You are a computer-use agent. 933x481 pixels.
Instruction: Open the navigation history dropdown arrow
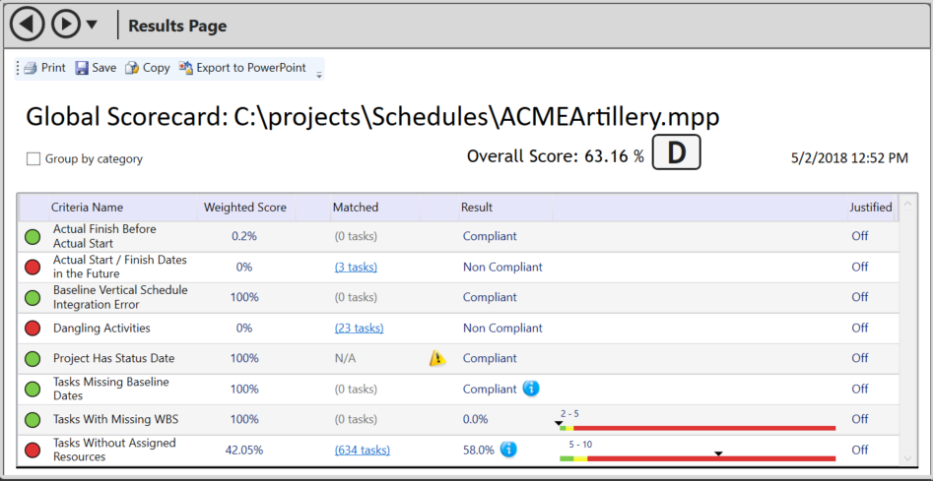pos(92,25)
